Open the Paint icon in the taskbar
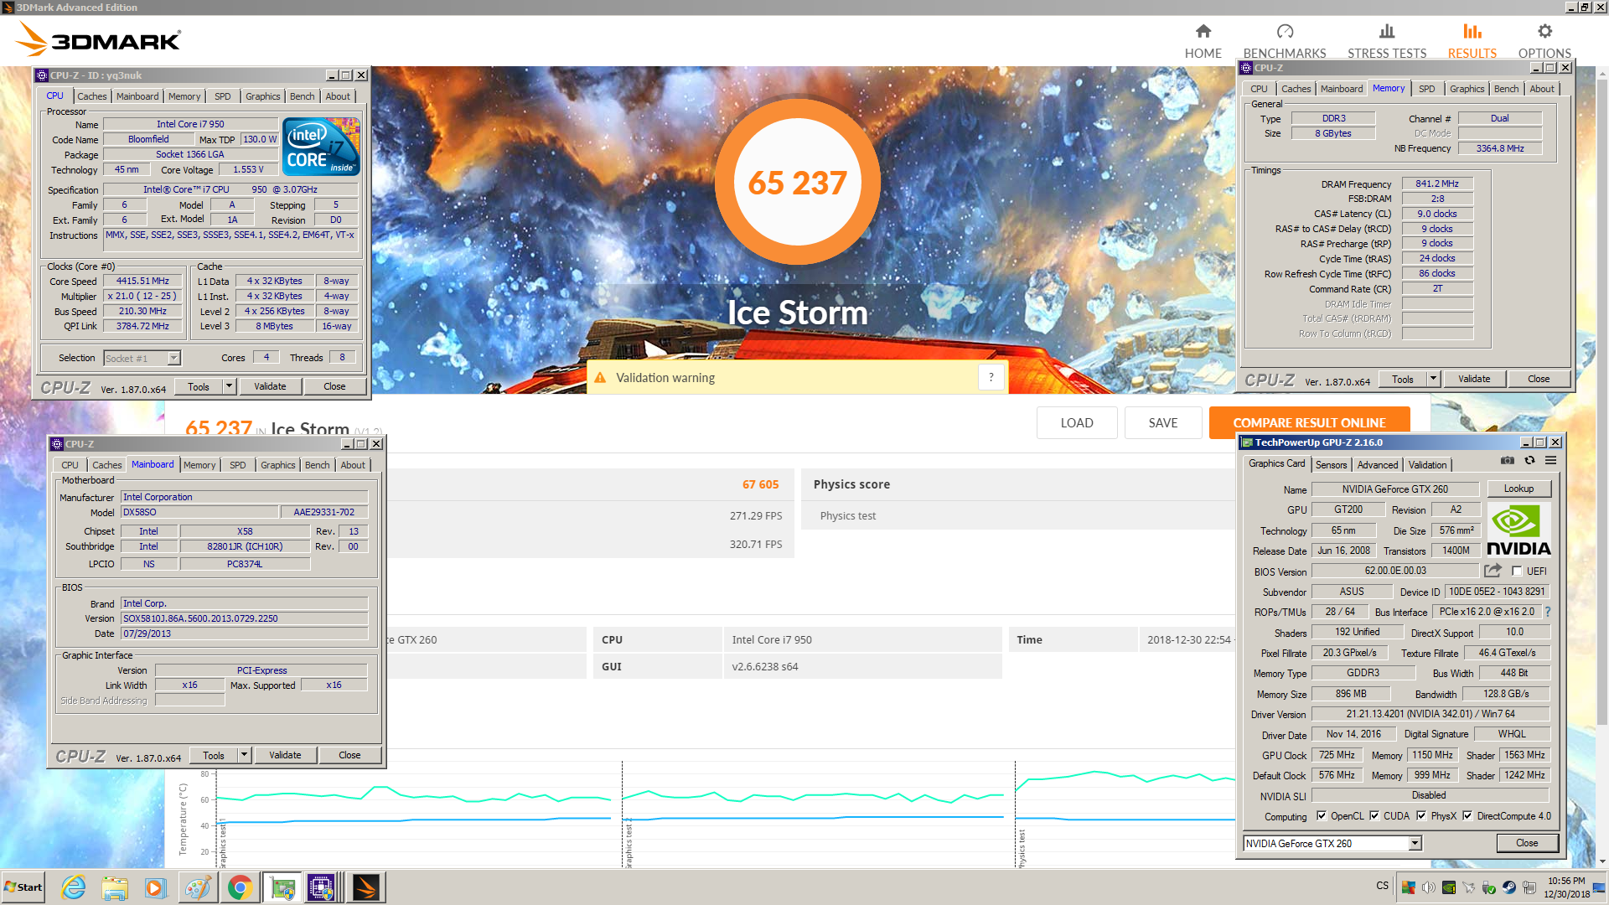Viewport: 1609px width, 905px height. (197, 887)
